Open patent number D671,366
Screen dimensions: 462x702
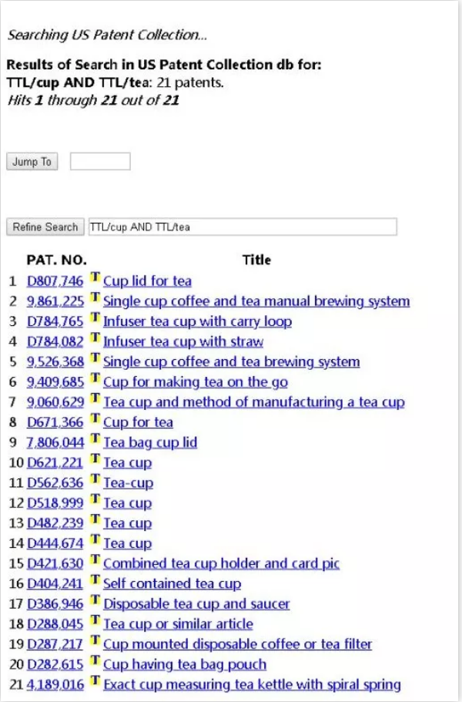[55, 422]
